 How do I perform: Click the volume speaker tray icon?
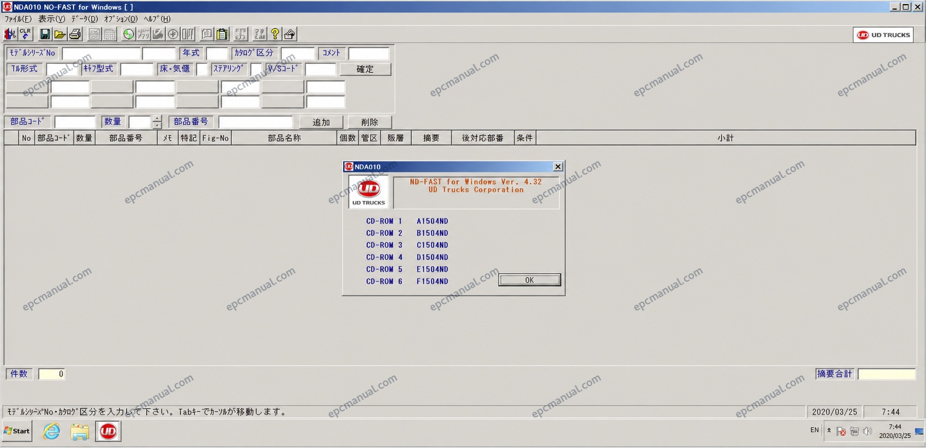[867, 431]
